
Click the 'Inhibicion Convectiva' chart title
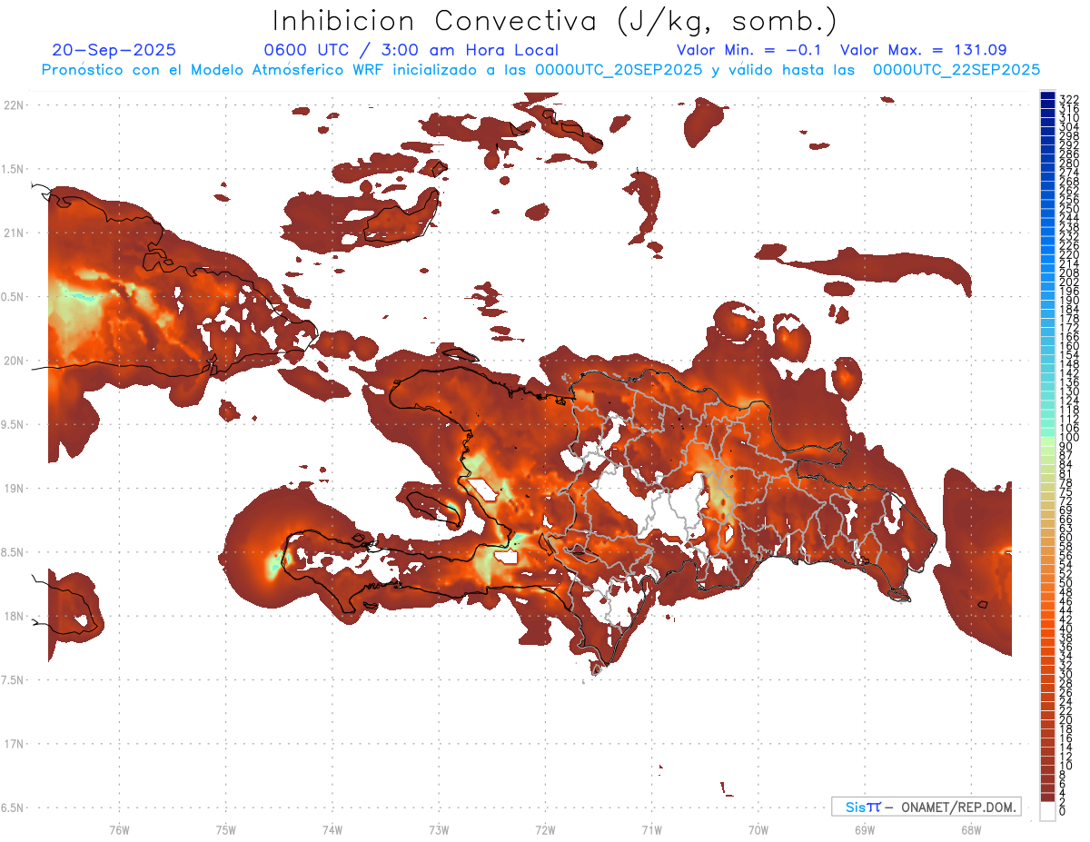click(x=555, y=21)
